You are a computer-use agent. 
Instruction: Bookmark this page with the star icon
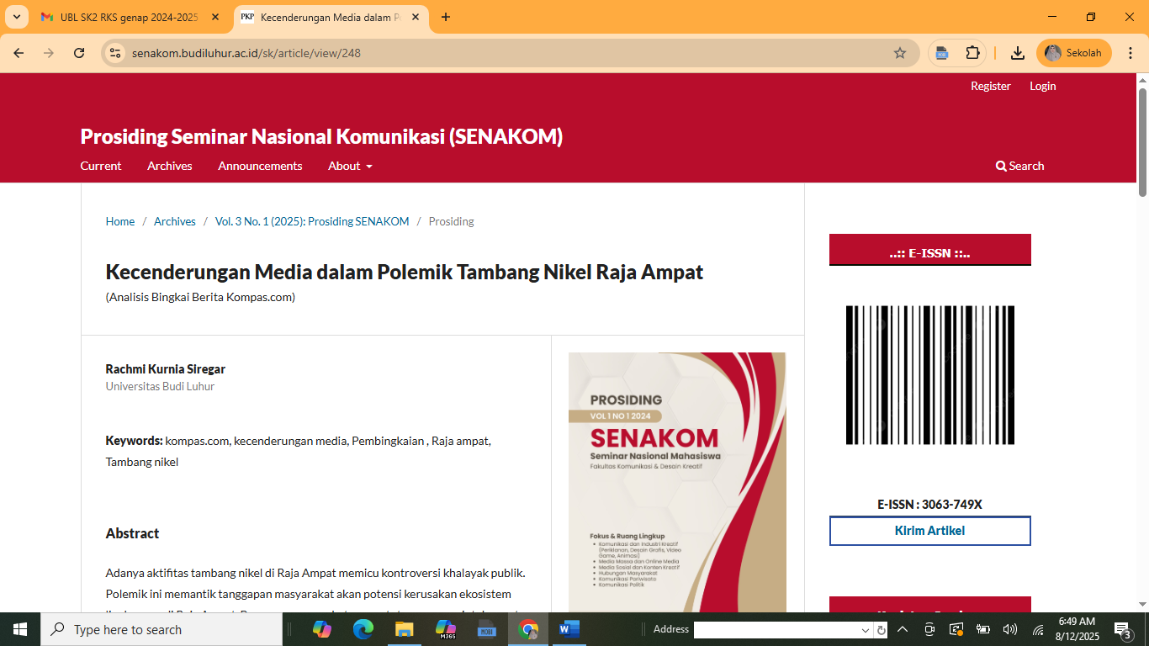tap(900, 53)
